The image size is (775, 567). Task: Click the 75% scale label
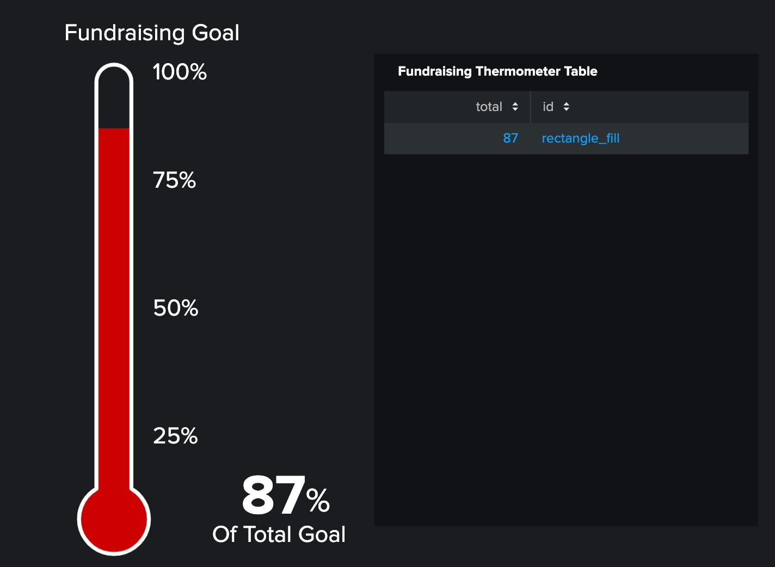tap(174, 180)
